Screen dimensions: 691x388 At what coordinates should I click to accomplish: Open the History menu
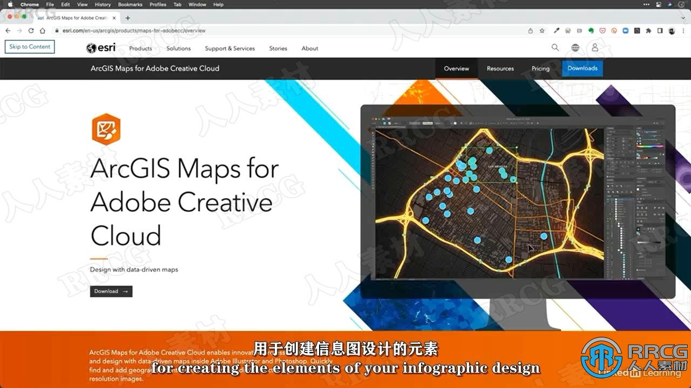point(103,4)
